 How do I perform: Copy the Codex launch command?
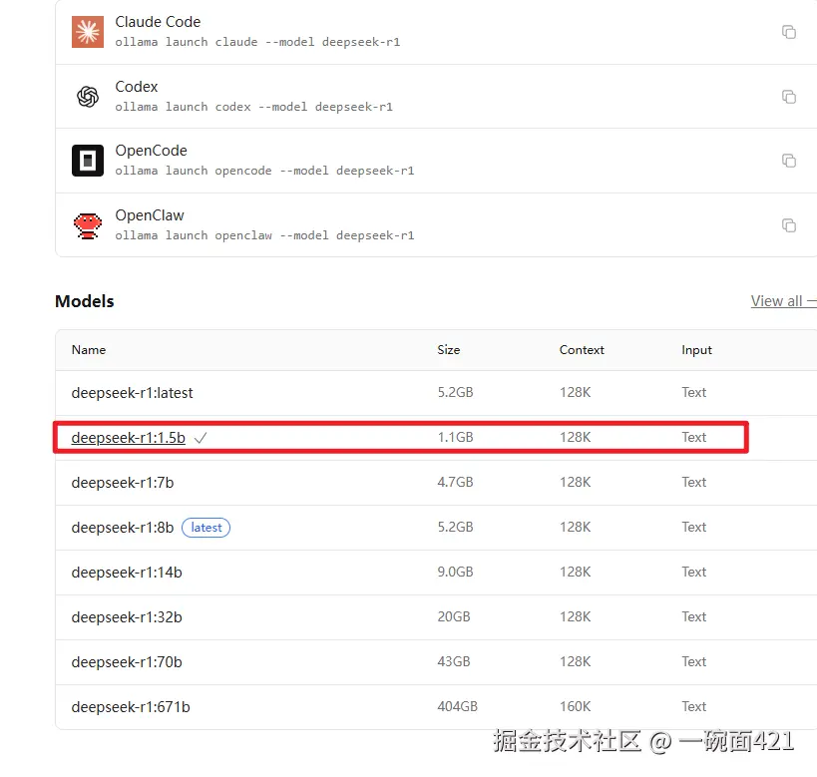click(789, 97)
